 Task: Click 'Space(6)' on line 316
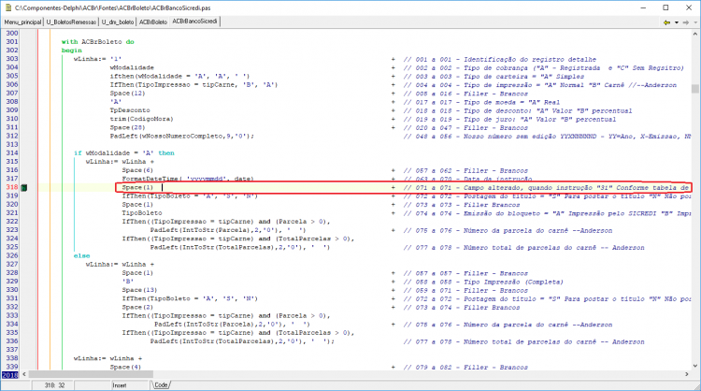[137, 170]
